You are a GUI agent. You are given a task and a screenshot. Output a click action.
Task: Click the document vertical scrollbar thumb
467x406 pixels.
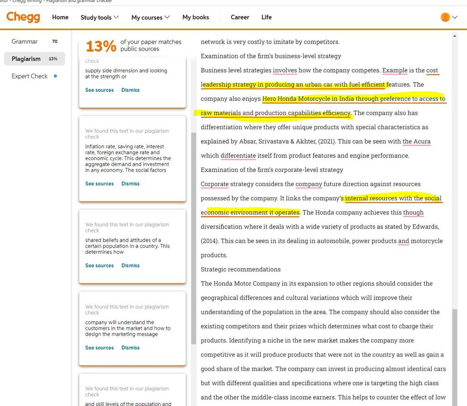[455, 358]
